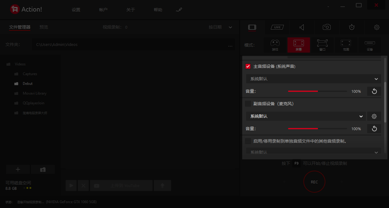Open the LIVE streaming panel
Screen dimensions: 389x208
click(277, 27)
